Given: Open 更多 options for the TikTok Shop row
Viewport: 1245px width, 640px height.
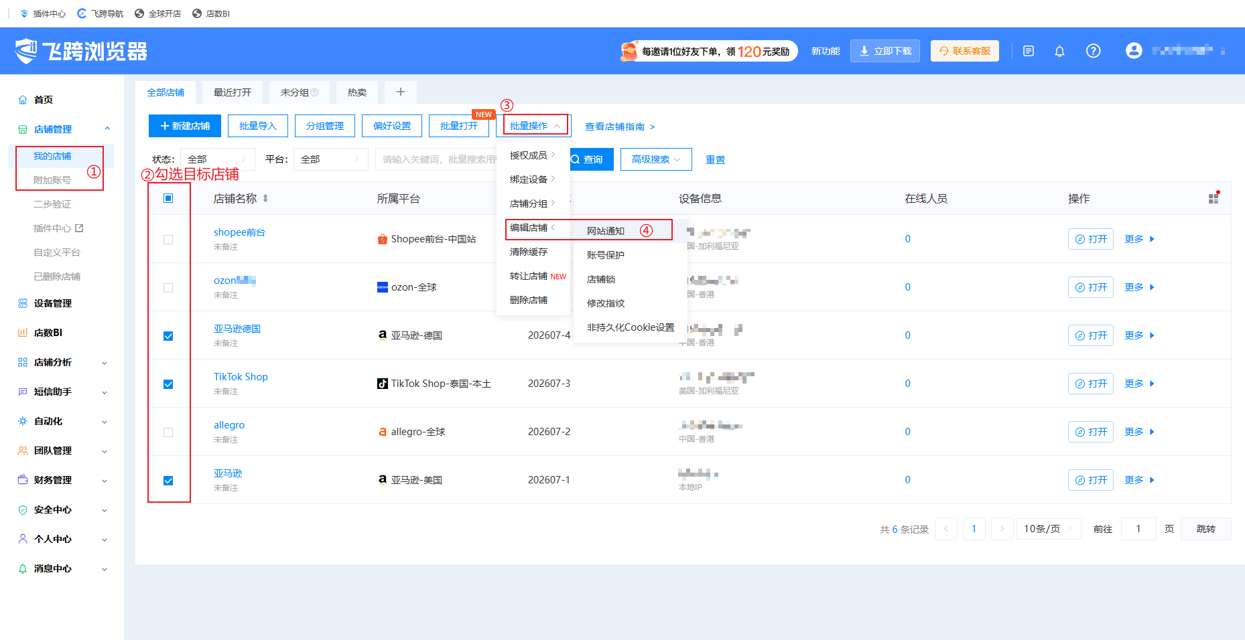Looking at the screenshot, I should coord(1139,384).
